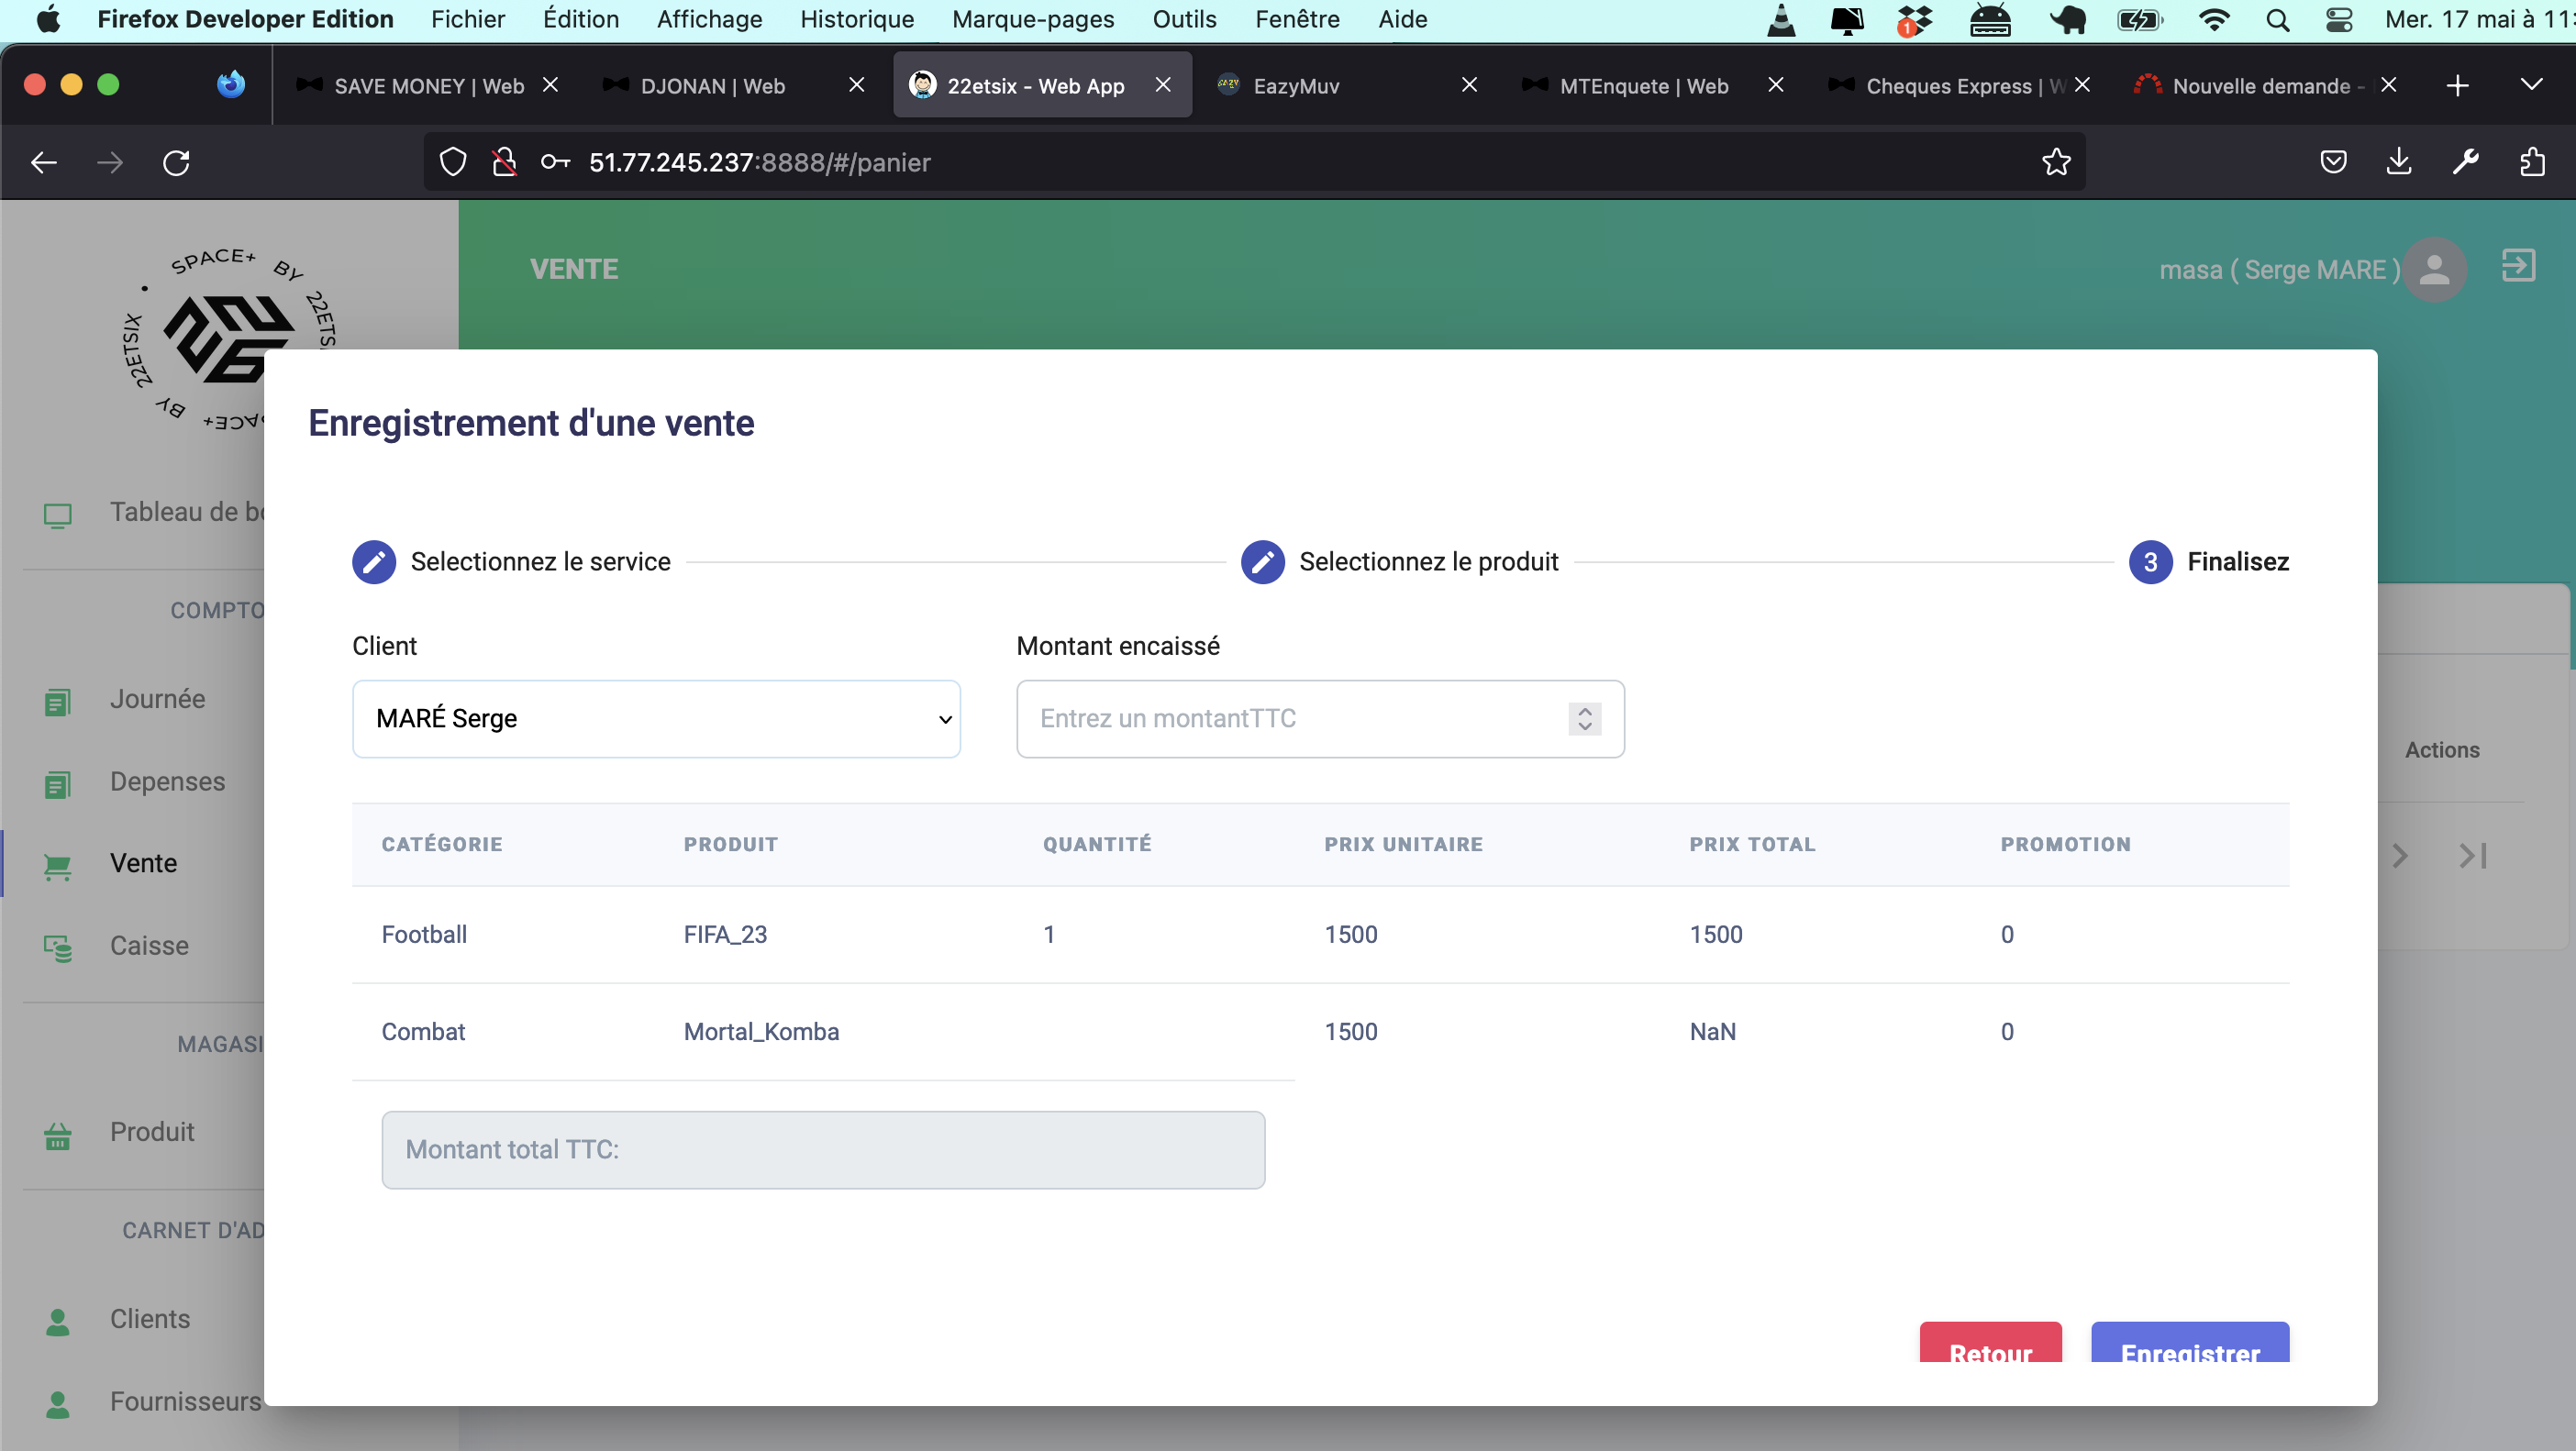Click the Enregistrer button
The width and height of the screenshot is (2576, 1451).
(2190, 1343)
